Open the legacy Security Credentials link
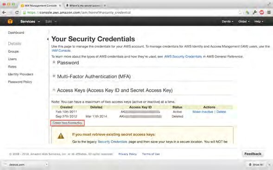The height and width of the screenshot is (170, 273). [x=112, y=142]
